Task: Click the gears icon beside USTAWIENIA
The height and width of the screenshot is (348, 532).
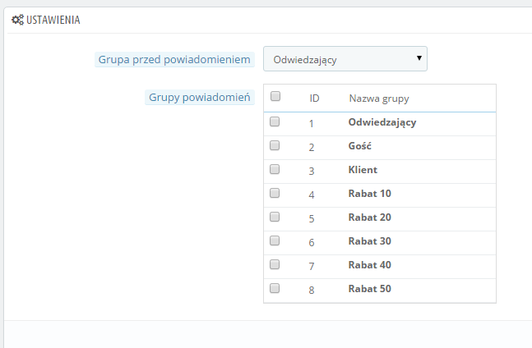Action: pos(16,19)
